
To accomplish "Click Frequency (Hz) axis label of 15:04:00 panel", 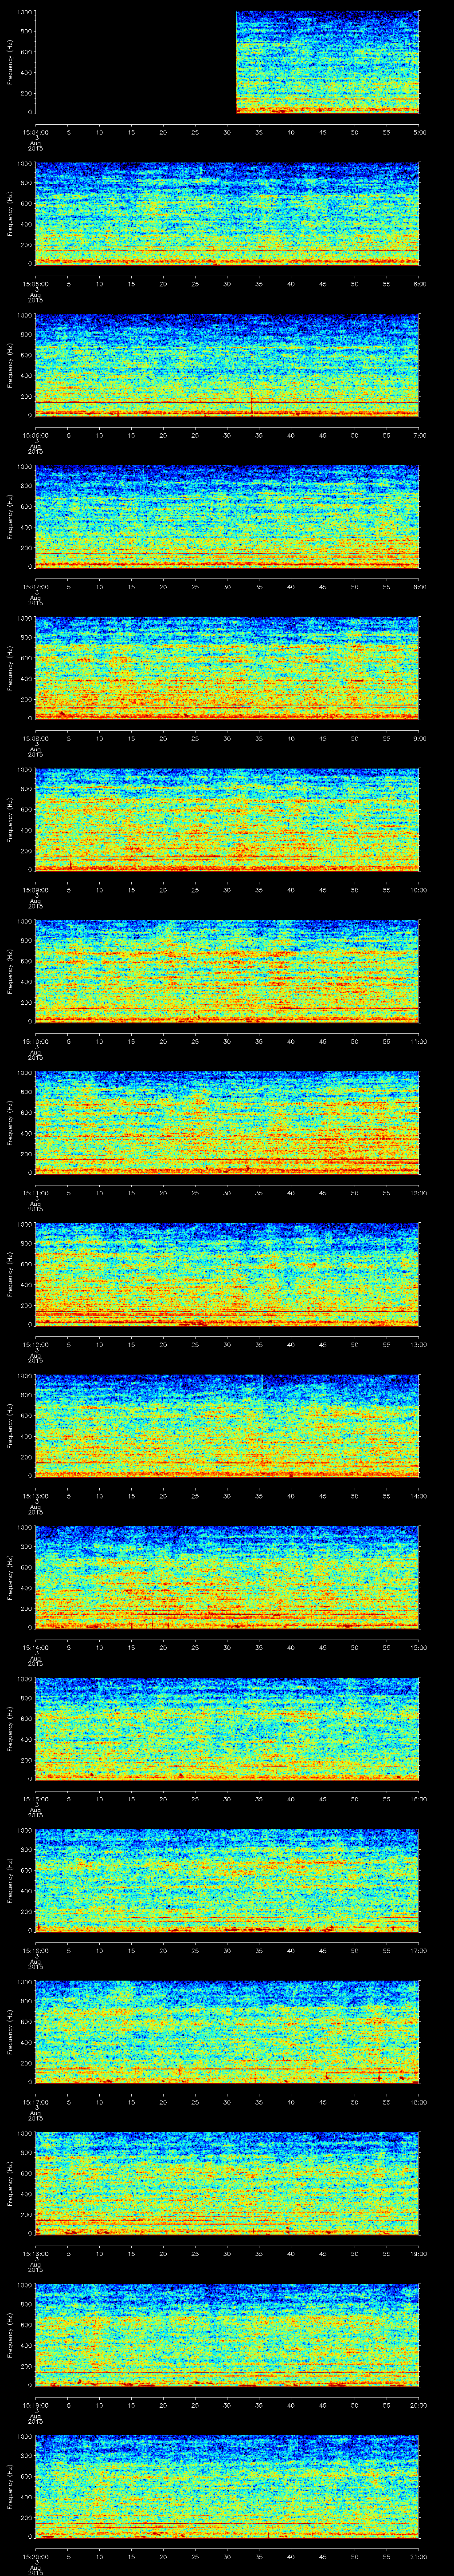I will coord(10,62).
